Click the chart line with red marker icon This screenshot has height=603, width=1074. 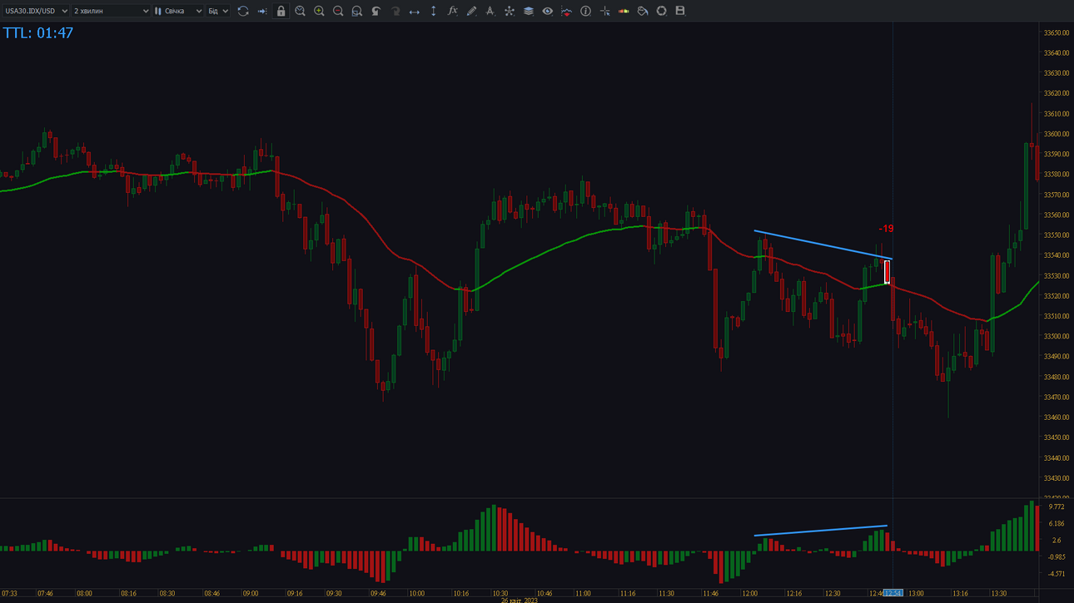[x=566, y=11]
